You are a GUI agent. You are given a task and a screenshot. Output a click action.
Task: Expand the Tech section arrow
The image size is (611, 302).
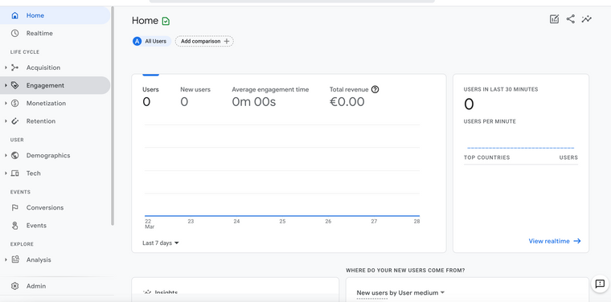[x=6, y=173]
